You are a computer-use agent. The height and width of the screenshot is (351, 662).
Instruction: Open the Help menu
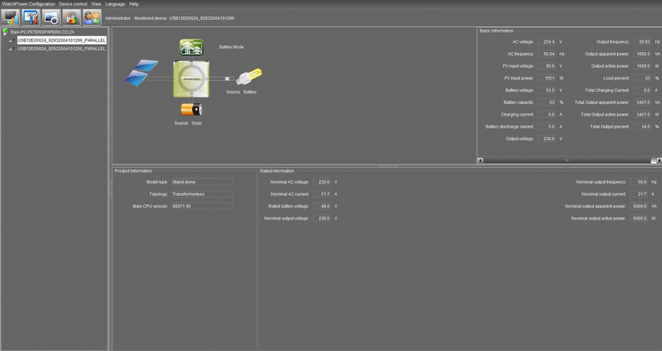pos(134,4)
